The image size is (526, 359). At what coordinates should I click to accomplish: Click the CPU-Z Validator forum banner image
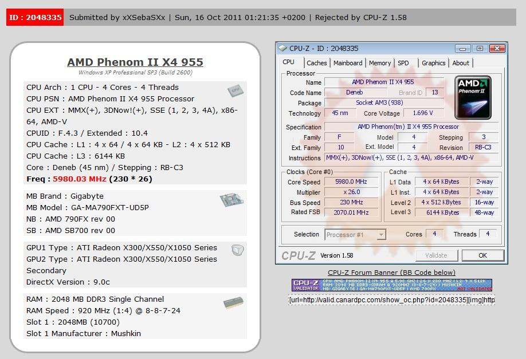(x=391, y=285)
